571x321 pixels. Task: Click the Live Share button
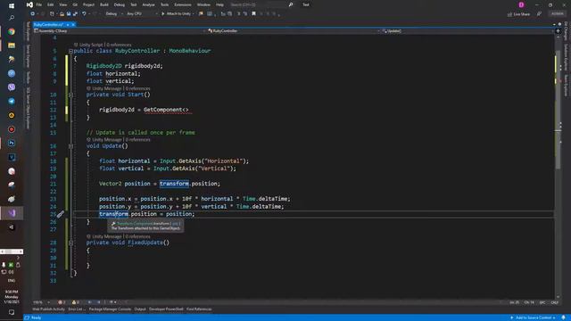(x=518, y=14)
